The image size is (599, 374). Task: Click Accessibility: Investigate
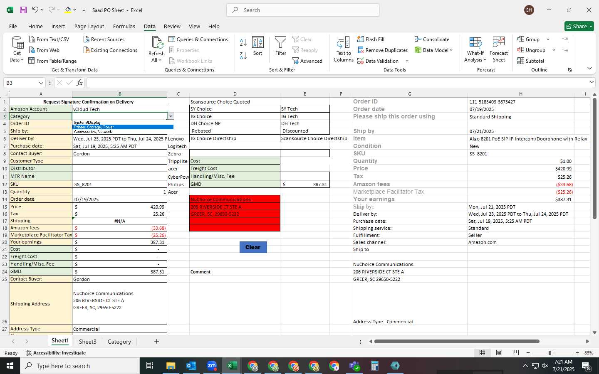pos(55,353)
